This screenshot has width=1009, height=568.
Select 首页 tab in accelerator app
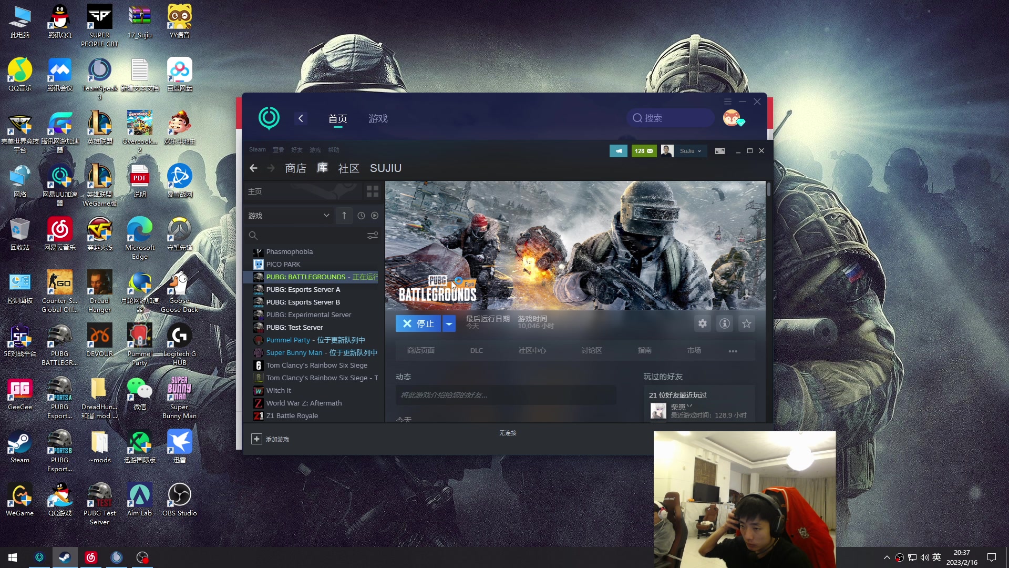[337, 119]
